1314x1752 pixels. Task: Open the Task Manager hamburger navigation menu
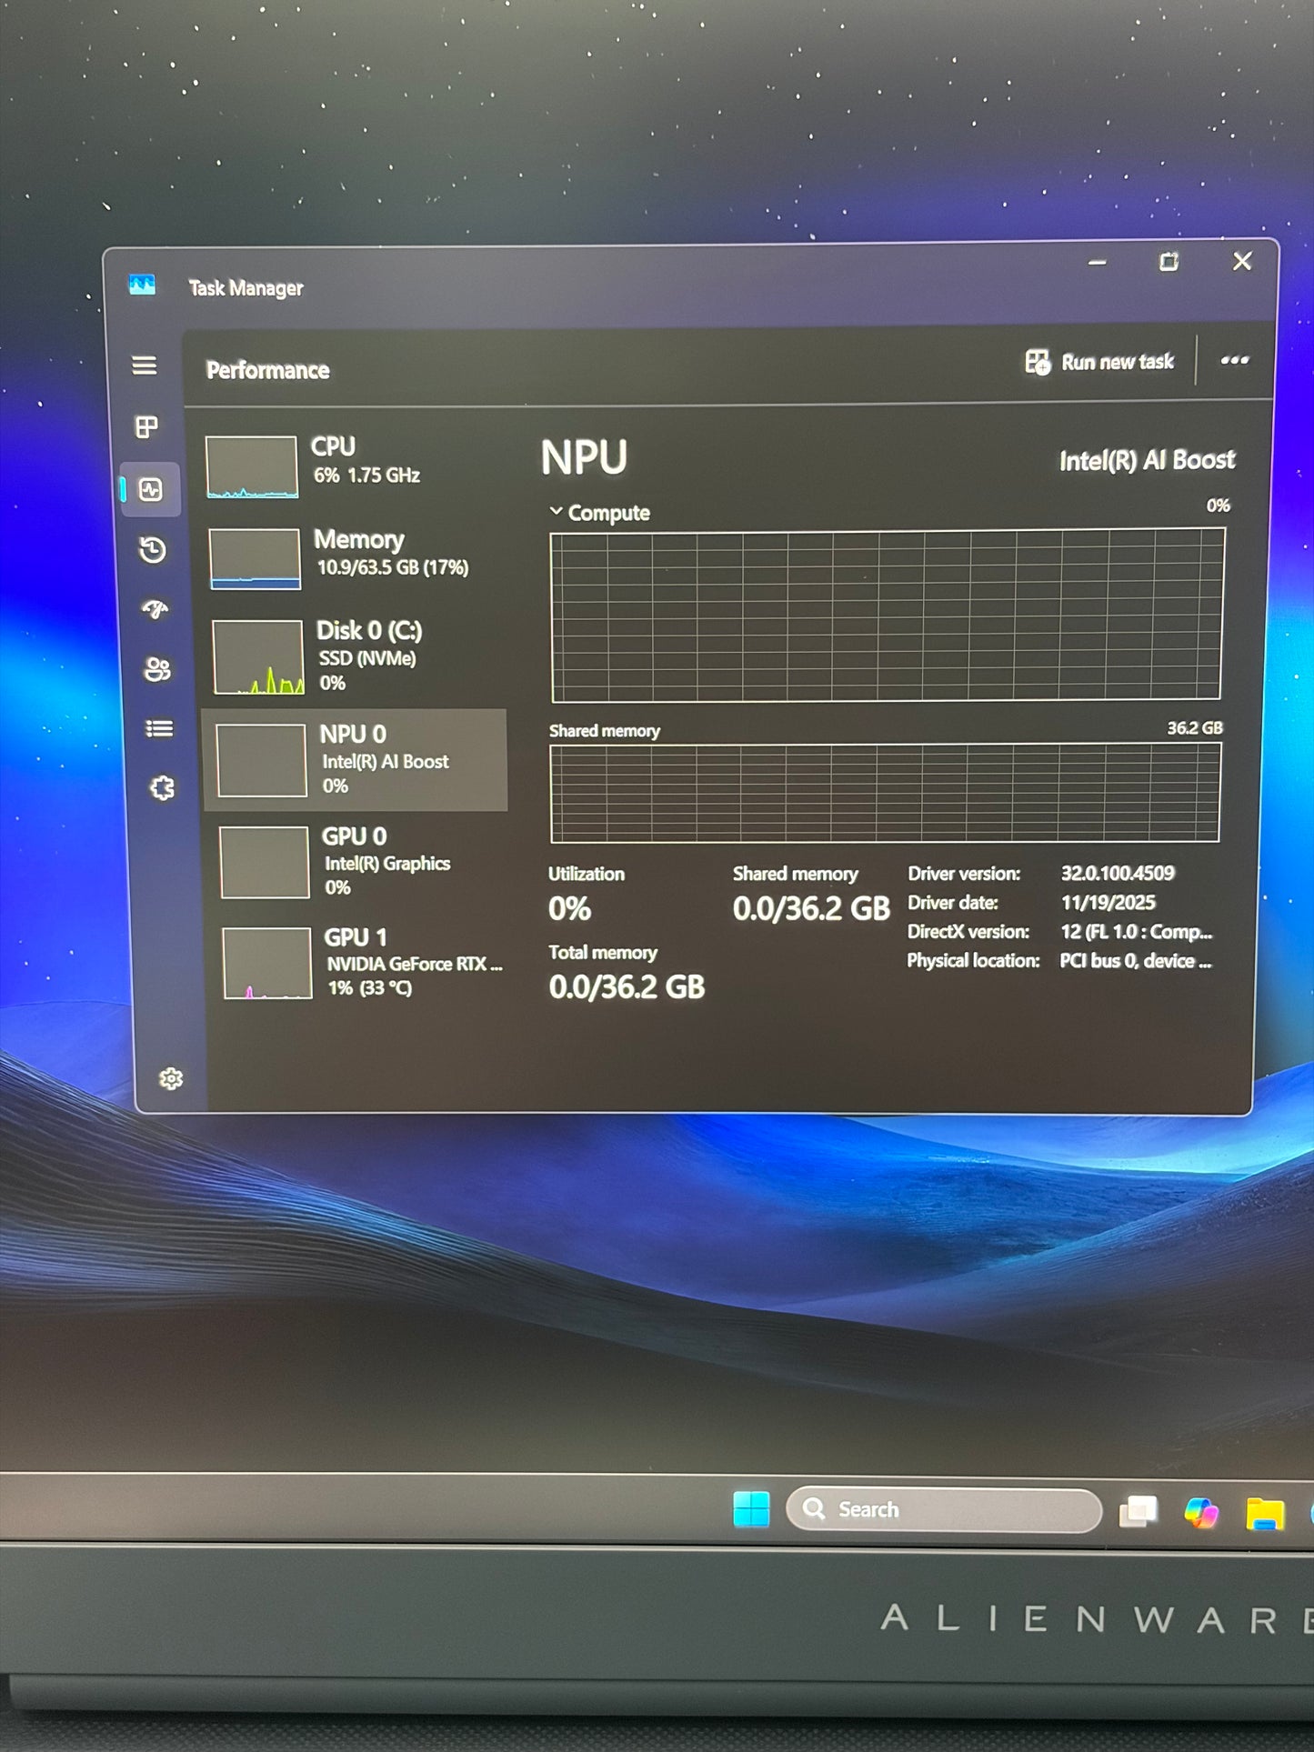click(x=144, y=365)
